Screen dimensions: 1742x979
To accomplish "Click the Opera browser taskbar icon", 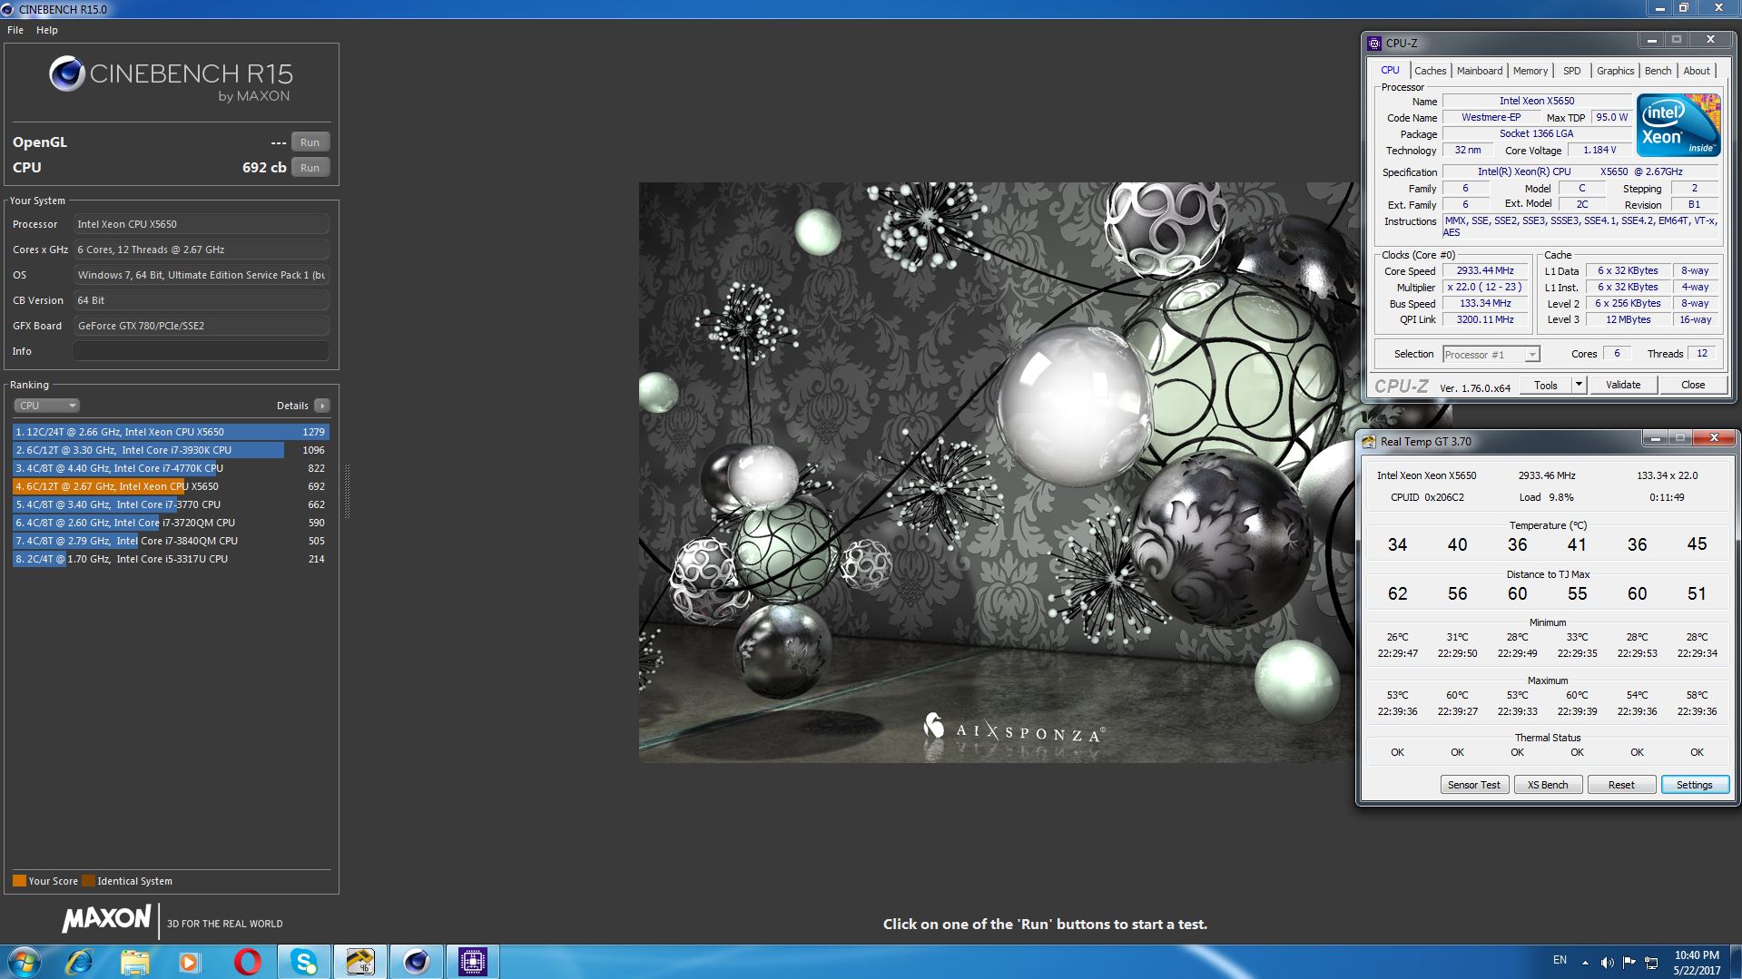I will tap(247, 961).
